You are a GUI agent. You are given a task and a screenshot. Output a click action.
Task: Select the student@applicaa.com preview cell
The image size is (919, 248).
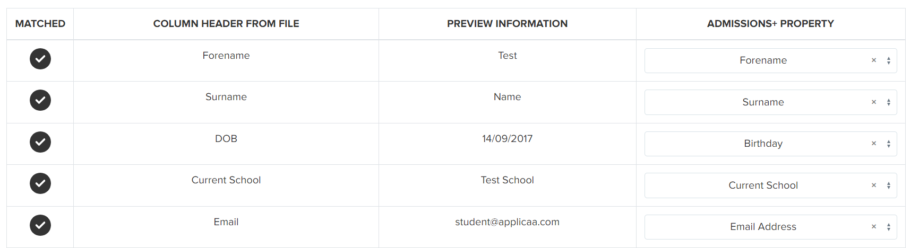point(507,222)
